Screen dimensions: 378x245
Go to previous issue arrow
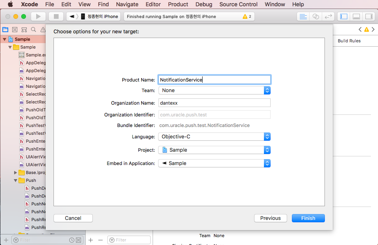360,29
